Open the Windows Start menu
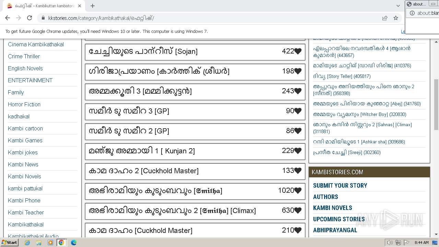439x247 pixels. tap(9, 242)
